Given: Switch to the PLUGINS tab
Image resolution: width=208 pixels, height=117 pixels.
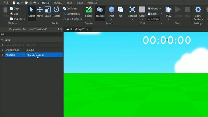Looking at the screenshot, I should coord(92,3).
